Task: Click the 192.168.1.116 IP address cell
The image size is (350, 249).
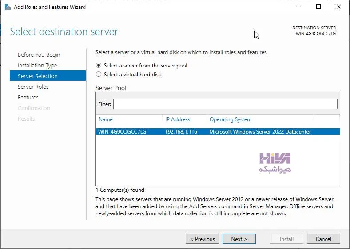Action: tap(181, 132)
